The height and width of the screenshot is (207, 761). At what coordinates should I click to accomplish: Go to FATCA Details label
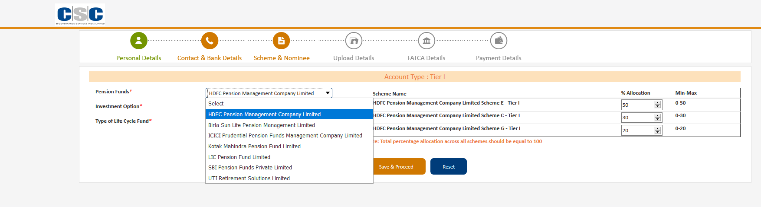[426, 58]
